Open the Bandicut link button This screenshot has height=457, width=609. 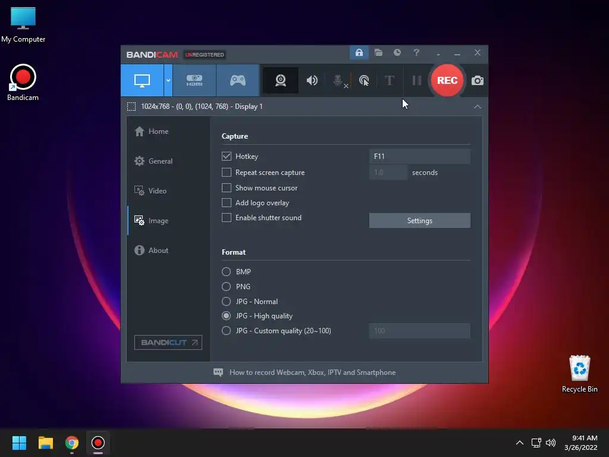[x=168, y=342]
